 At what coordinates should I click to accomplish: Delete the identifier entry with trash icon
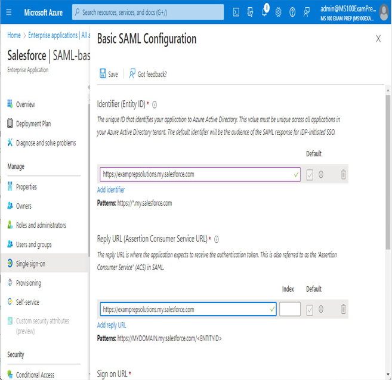343,174
